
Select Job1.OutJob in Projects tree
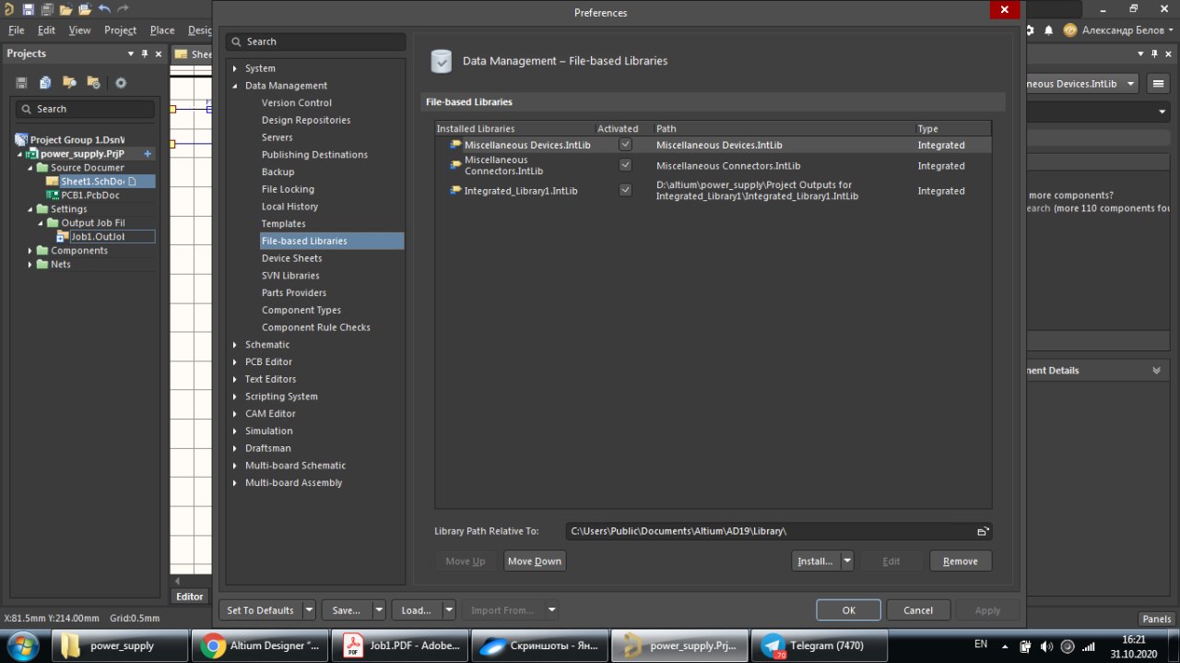tap(97, 237)
